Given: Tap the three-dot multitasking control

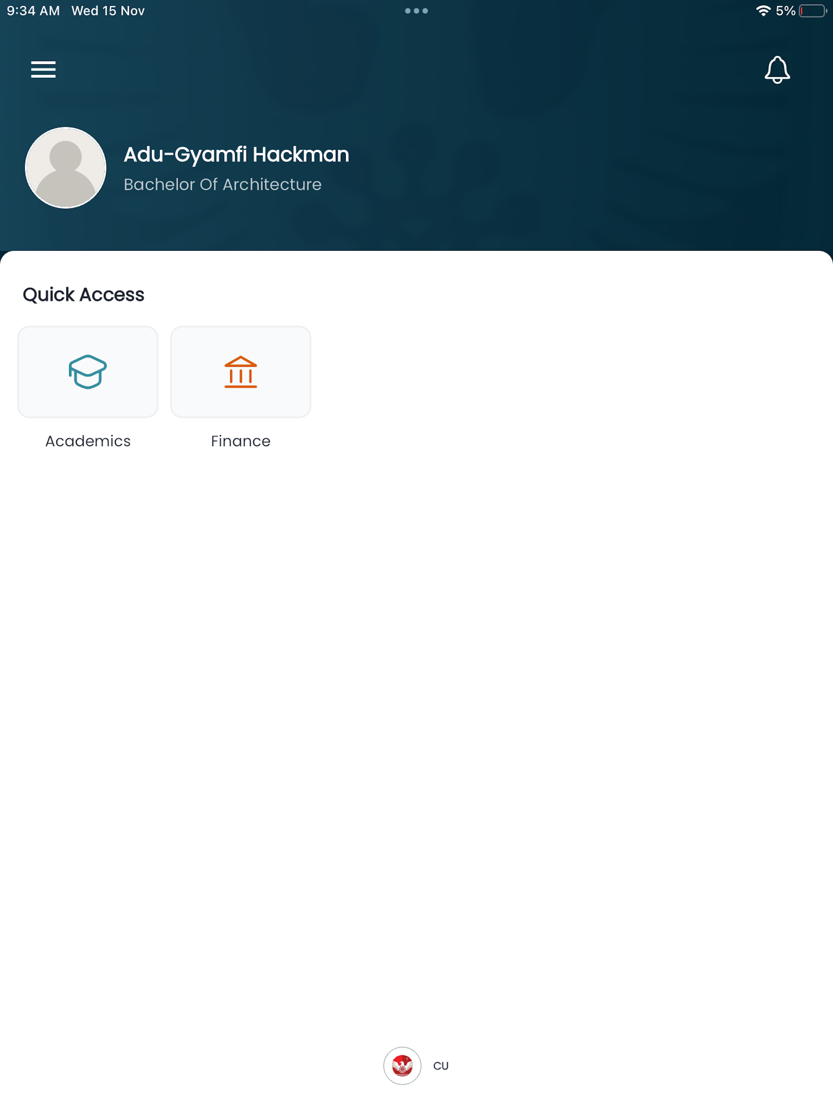Looking at the screenshot, I should [416, 11].
